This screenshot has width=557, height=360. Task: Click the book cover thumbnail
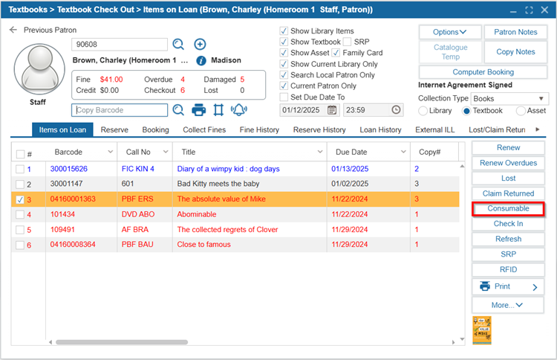pos(482,330)
